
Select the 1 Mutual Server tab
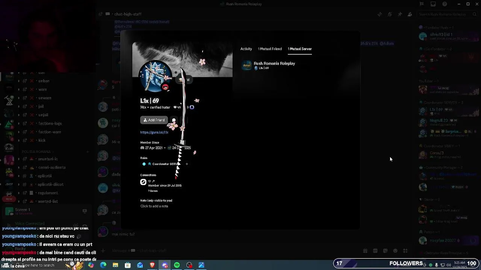pyautogui.click(x=299, y=49)
